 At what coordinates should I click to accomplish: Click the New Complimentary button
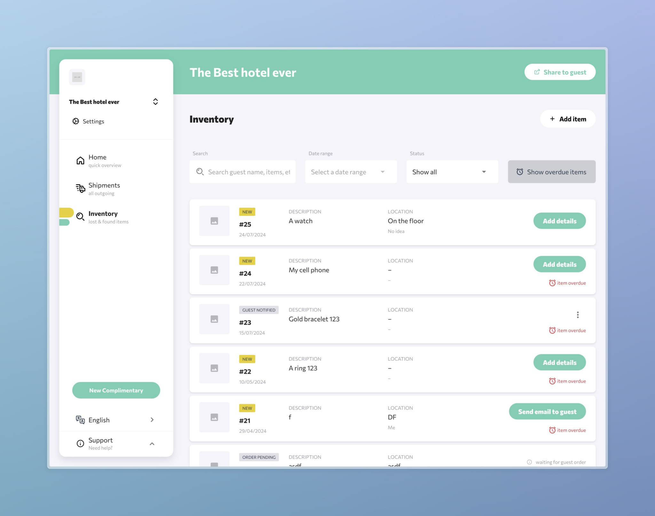[116, 390]
